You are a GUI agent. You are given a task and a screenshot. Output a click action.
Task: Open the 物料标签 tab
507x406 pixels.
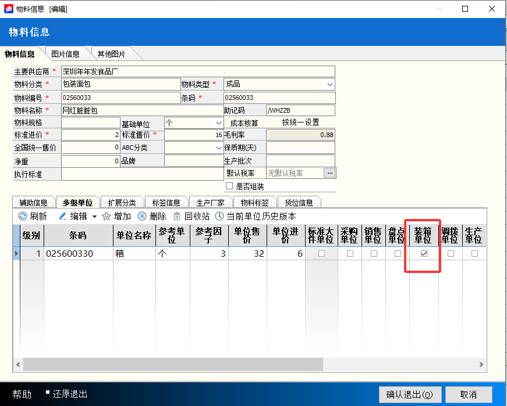(254, 202)
